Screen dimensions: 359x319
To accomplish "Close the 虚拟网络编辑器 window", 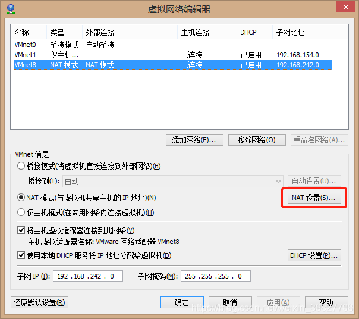I will (x=346, y=7).
